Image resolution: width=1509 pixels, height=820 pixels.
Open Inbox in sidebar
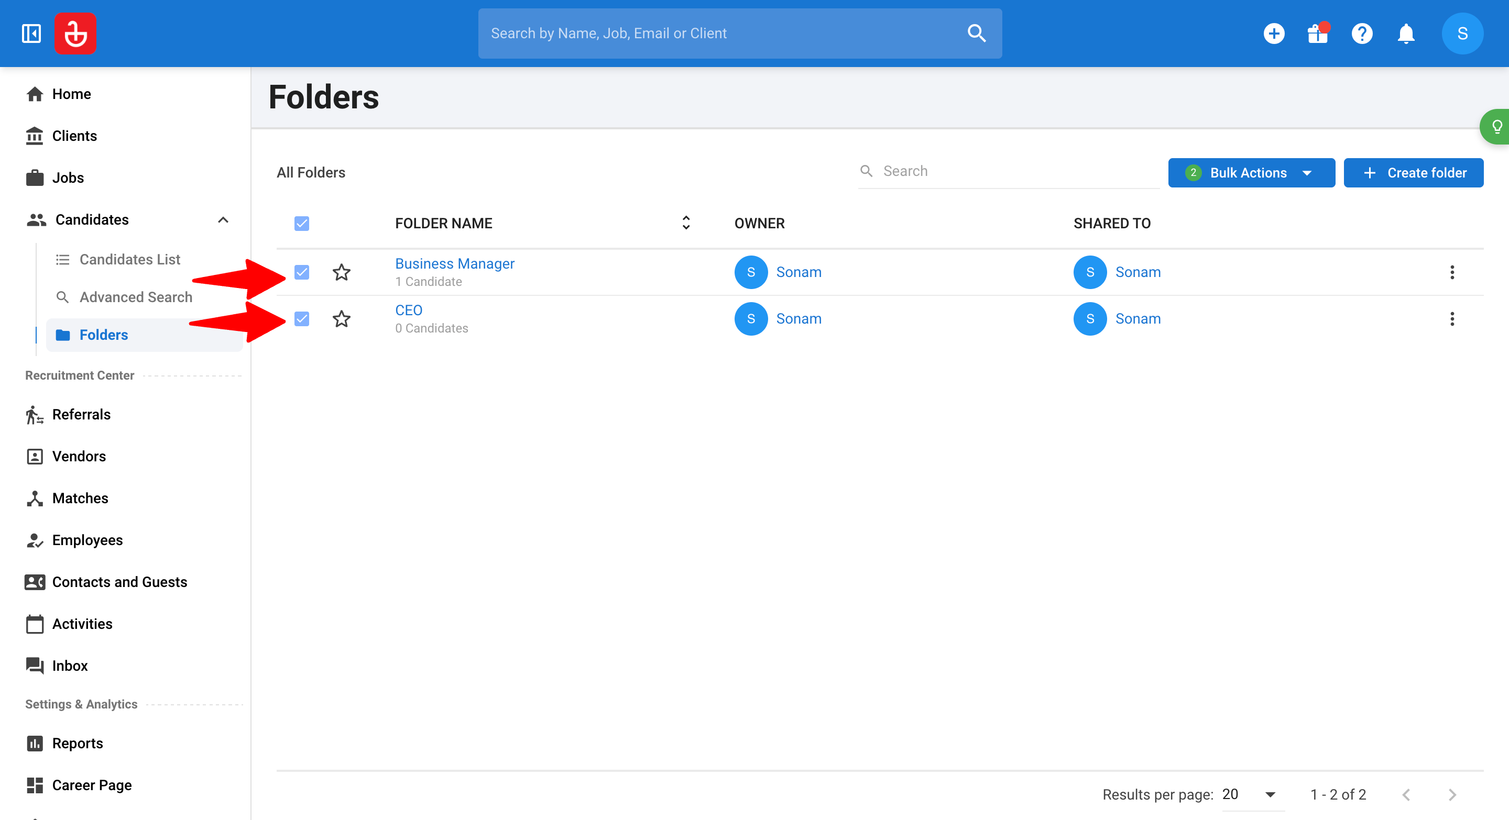(x=70, y=666)
